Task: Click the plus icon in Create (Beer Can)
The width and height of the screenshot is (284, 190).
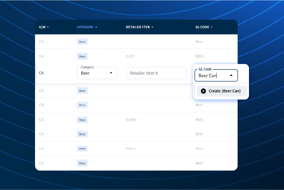Action: [204, 91]
